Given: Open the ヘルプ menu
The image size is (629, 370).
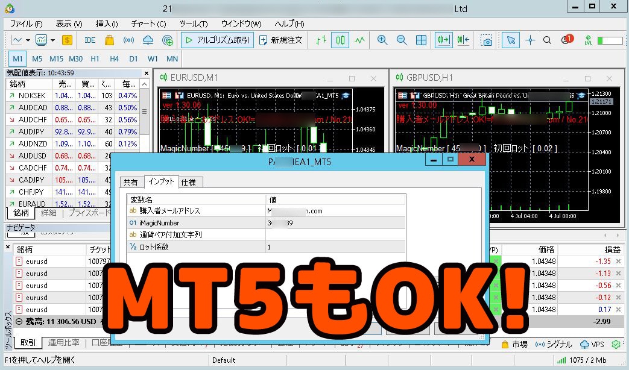Looking at the screenshot, I should 289,24.
